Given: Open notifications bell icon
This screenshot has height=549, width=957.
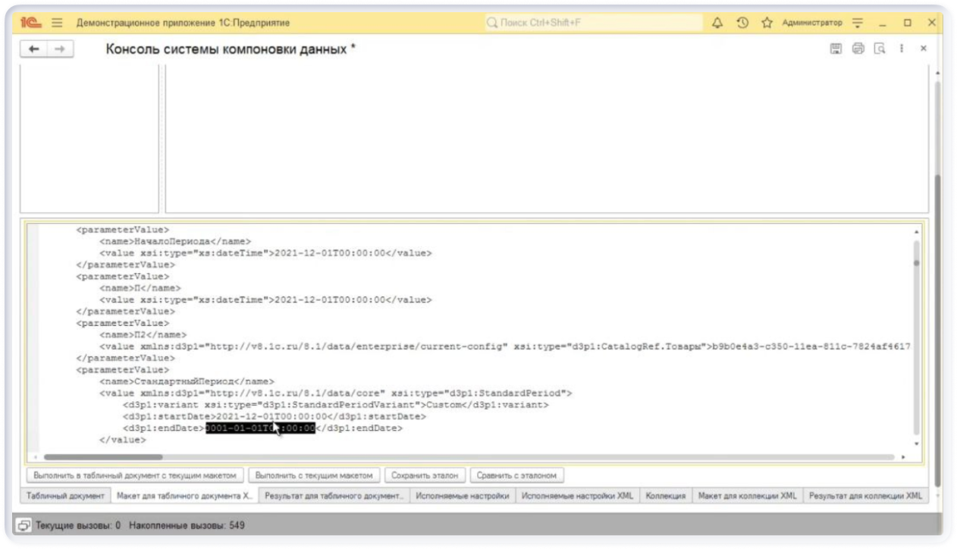Looking at the screenshot, I should (x=717, y=23).
